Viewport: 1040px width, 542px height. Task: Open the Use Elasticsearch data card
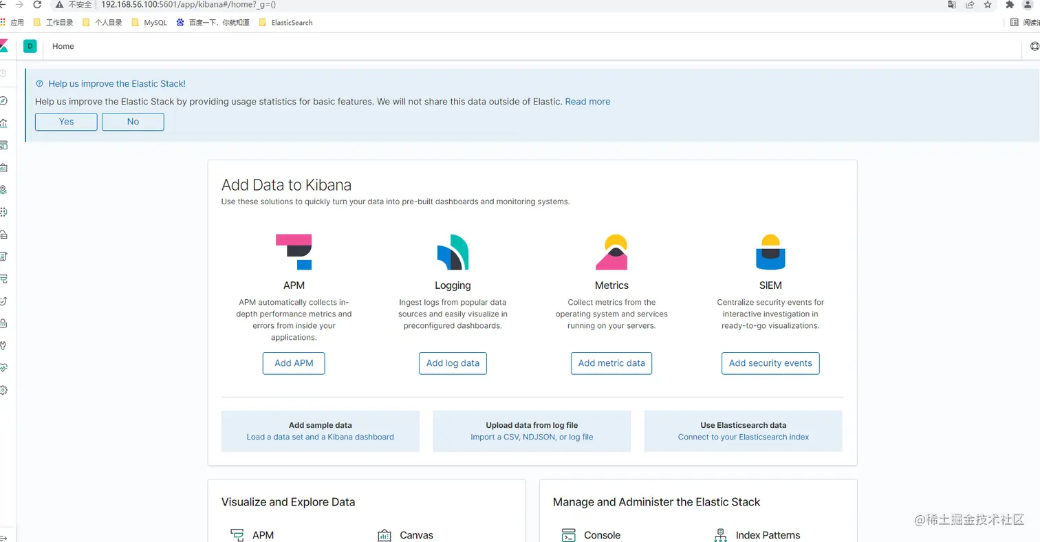(744, 431)
